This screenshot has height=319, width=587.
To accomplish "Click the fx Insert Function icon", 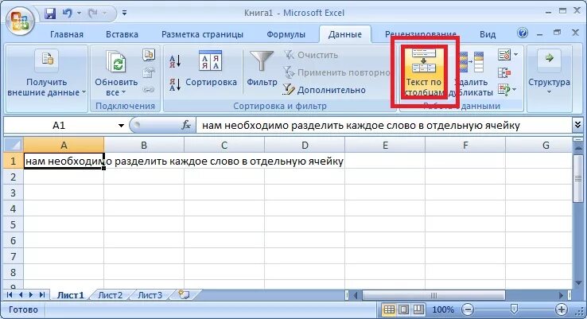I will pyautogui.click(x=186, y=125).
